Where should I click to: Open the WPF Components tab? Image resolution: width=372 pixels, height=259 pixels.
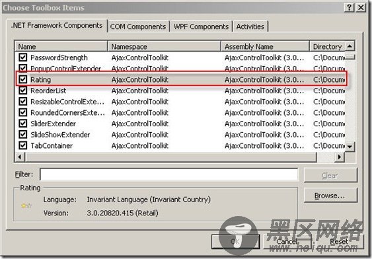pos(201,26)
